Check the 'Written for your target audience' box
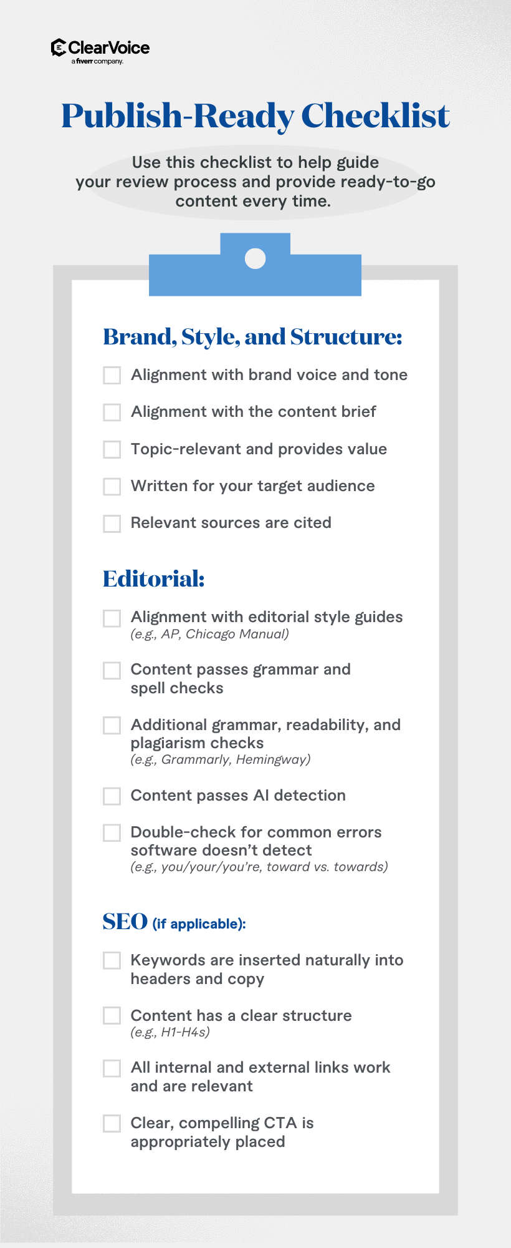 point(112,487)
